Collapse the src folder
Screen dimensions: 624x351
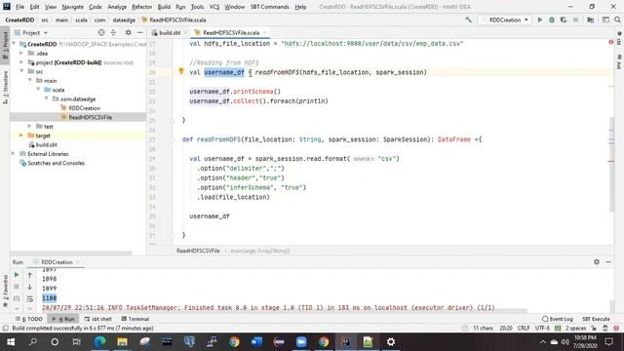[21, 71]
